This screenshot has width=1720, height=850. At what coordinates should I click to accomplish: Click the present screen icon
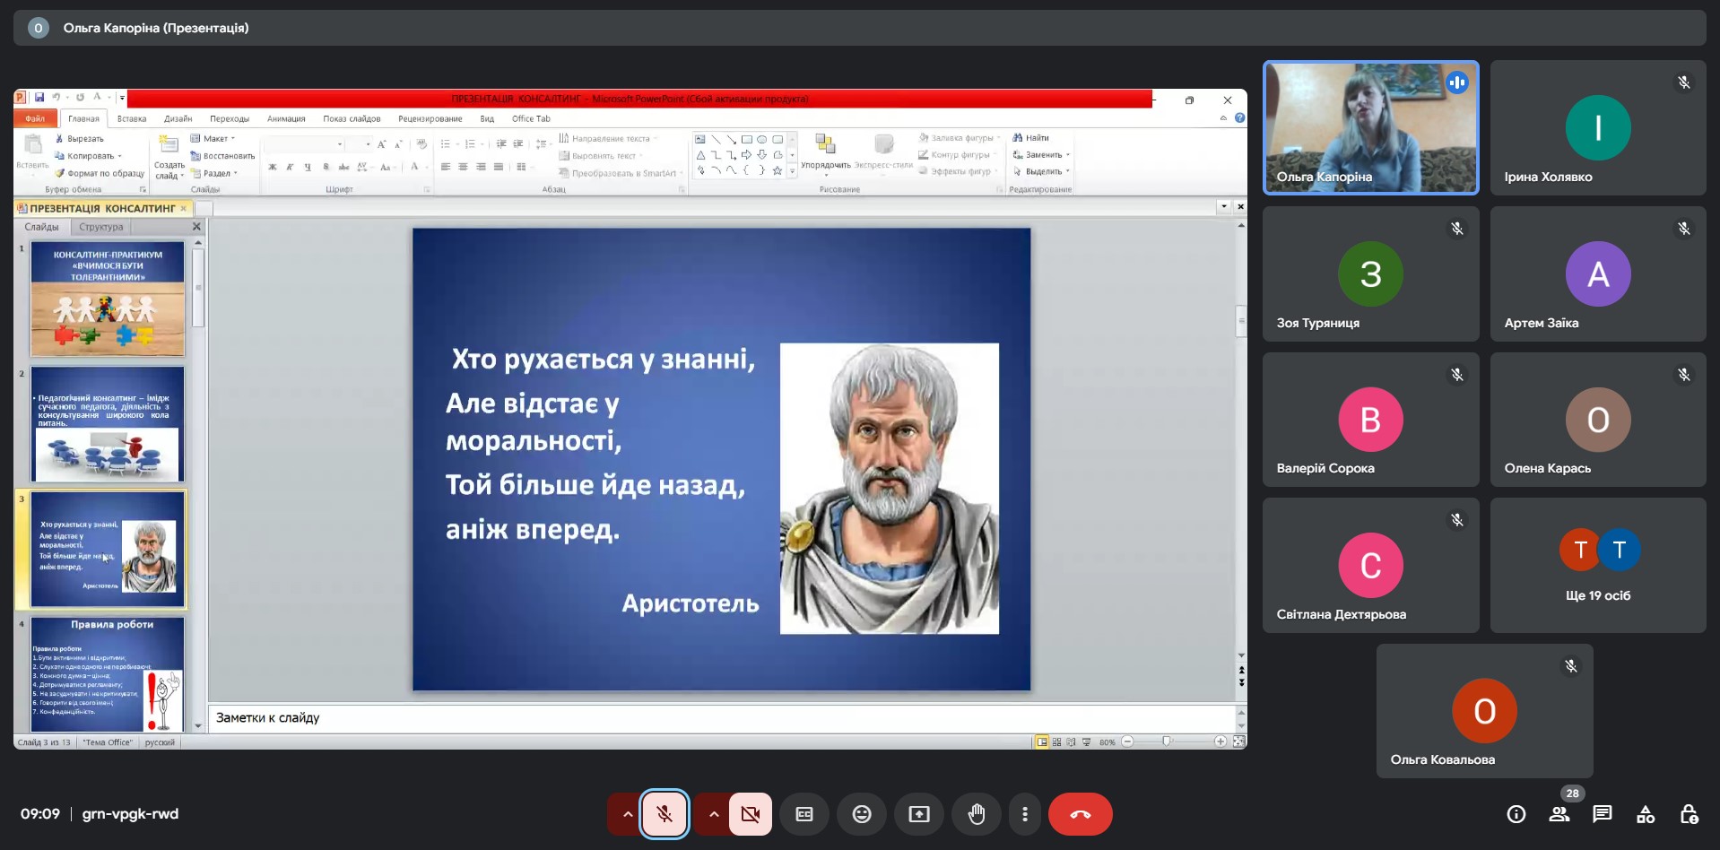[x=919, y=814]
